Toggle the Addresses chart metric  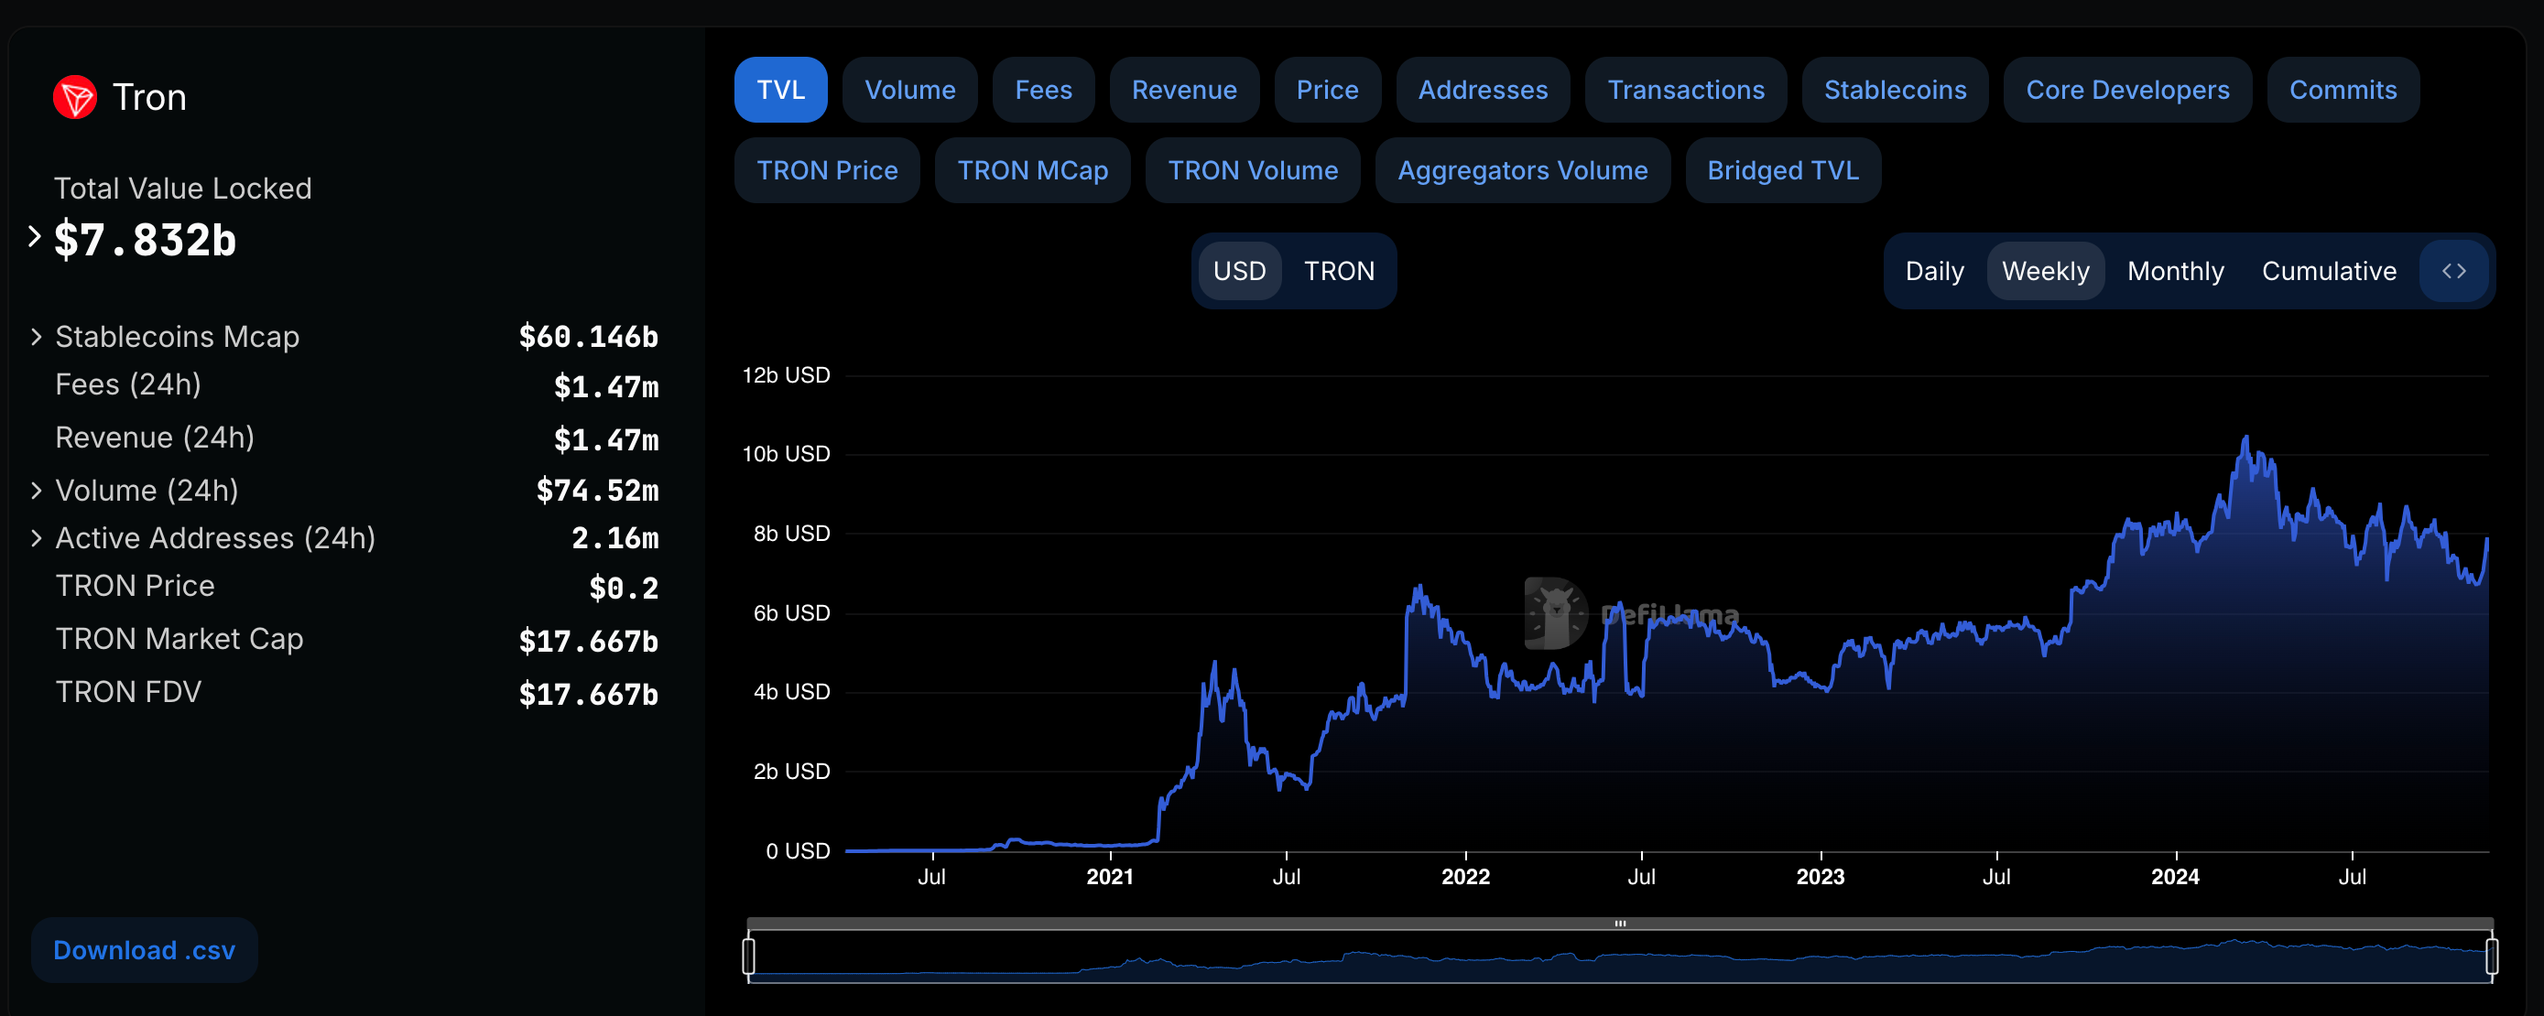pos(1483,90)
